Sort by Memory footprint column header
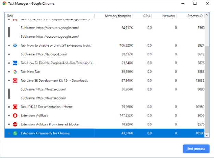The width and height of the screenshot is (214, 158). pos(114,16)
